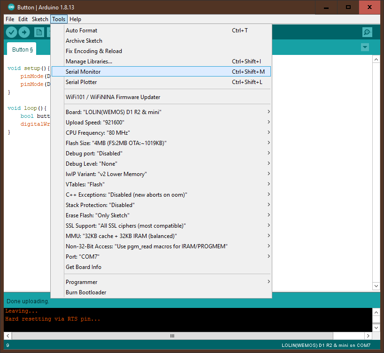Click board status 'LOLIN(WEMOS) D1 R2 & mini on COM7'
Viewport: 384px width, 353px height.
(x=326, y=345)
